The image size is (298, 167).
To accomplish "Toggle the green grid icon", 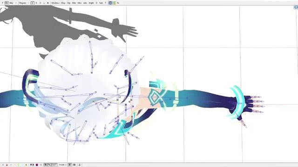I will [x=115, y=3].
